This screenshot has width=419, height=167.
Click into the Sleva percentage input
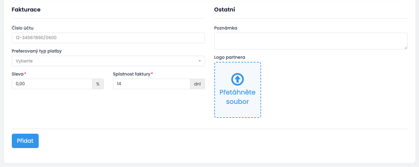click(52, 84)
